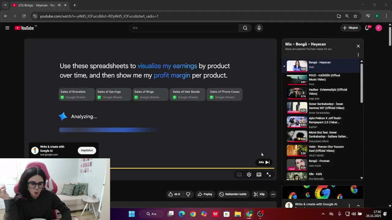Play Velet - Roman Olur Yazsam Seni
Screen dimensions: 392x220
[x=321, y=151]
